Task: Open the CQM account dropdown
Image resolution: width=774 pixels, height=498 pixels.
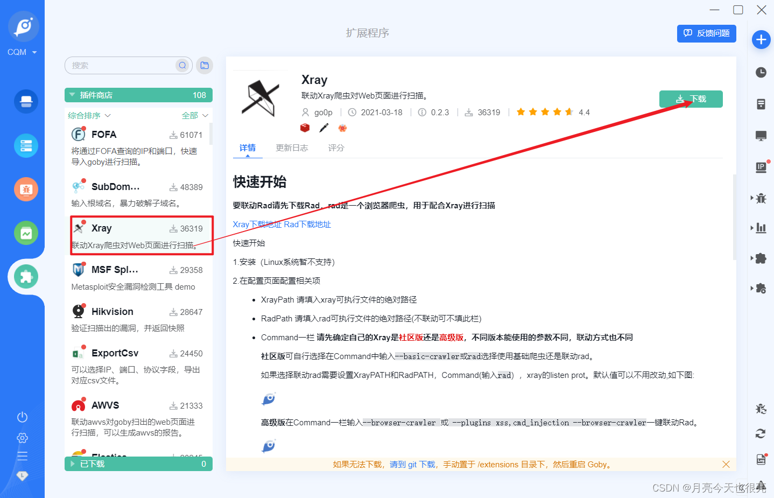Action: tap(22, 52)
